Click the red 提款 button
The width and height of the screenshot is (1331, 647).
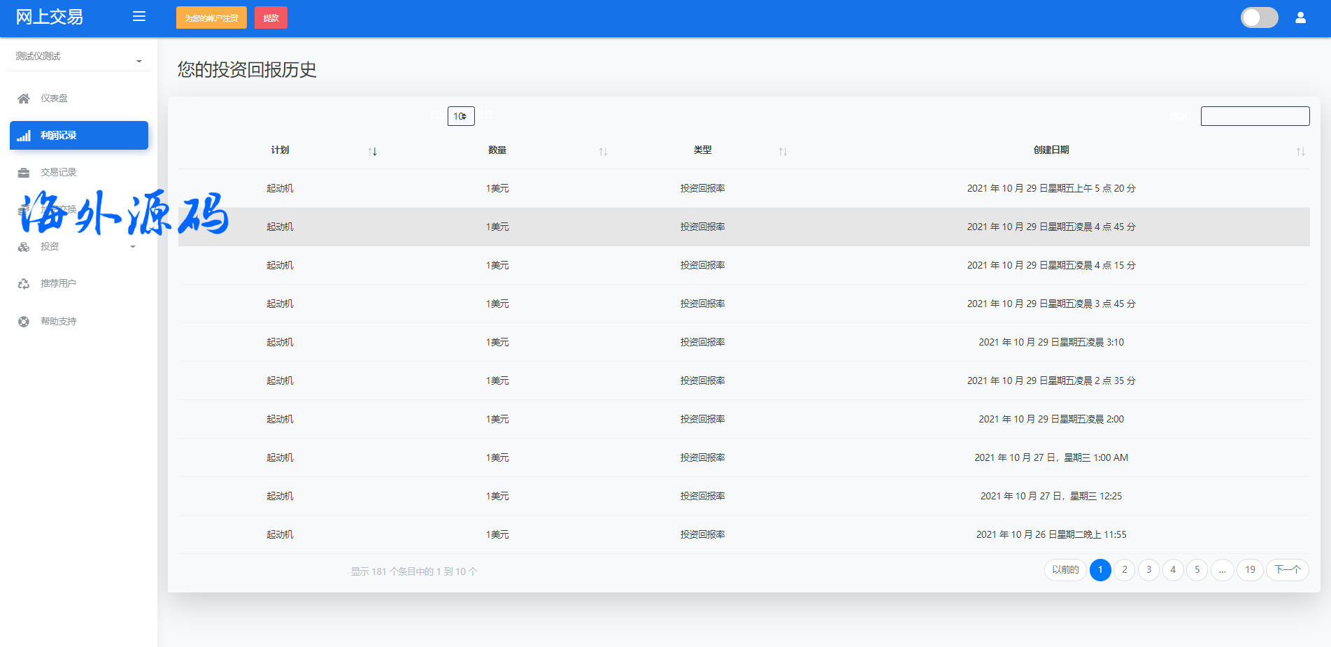pyautogui.click(x=271, y=18)
